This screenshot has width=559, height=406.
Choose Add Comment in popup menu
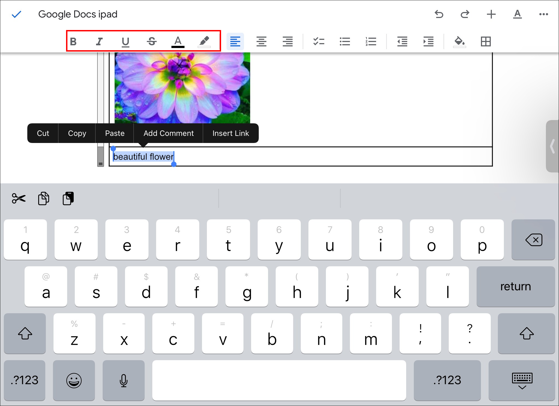(168, 133)
